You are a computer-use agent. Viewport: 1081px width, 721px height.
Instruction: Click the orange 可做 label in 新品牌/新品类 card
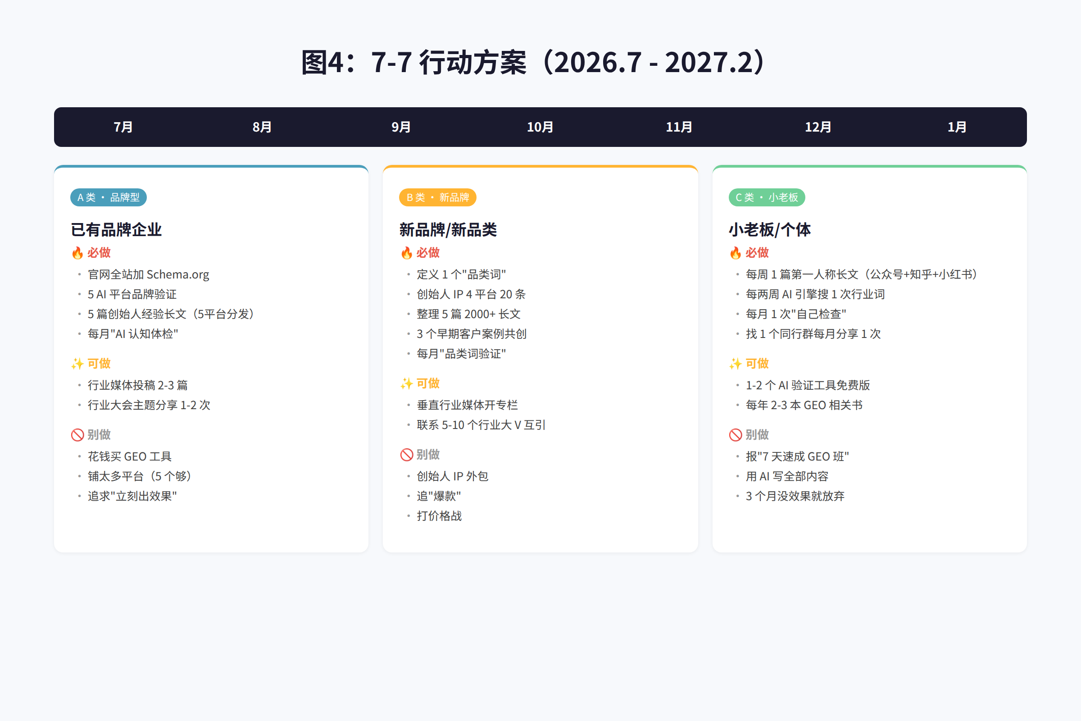tap(428, 383)
